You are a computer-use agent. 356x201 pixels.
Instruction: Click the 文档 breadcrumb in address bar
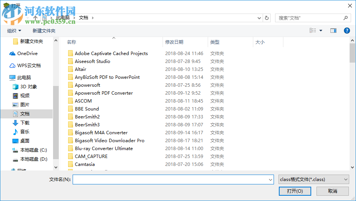click(x=83, y=18)
